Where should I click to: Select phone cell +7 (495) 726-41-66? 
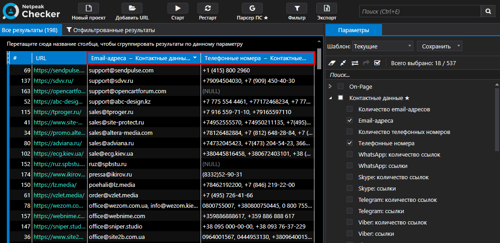pos(258,195)
